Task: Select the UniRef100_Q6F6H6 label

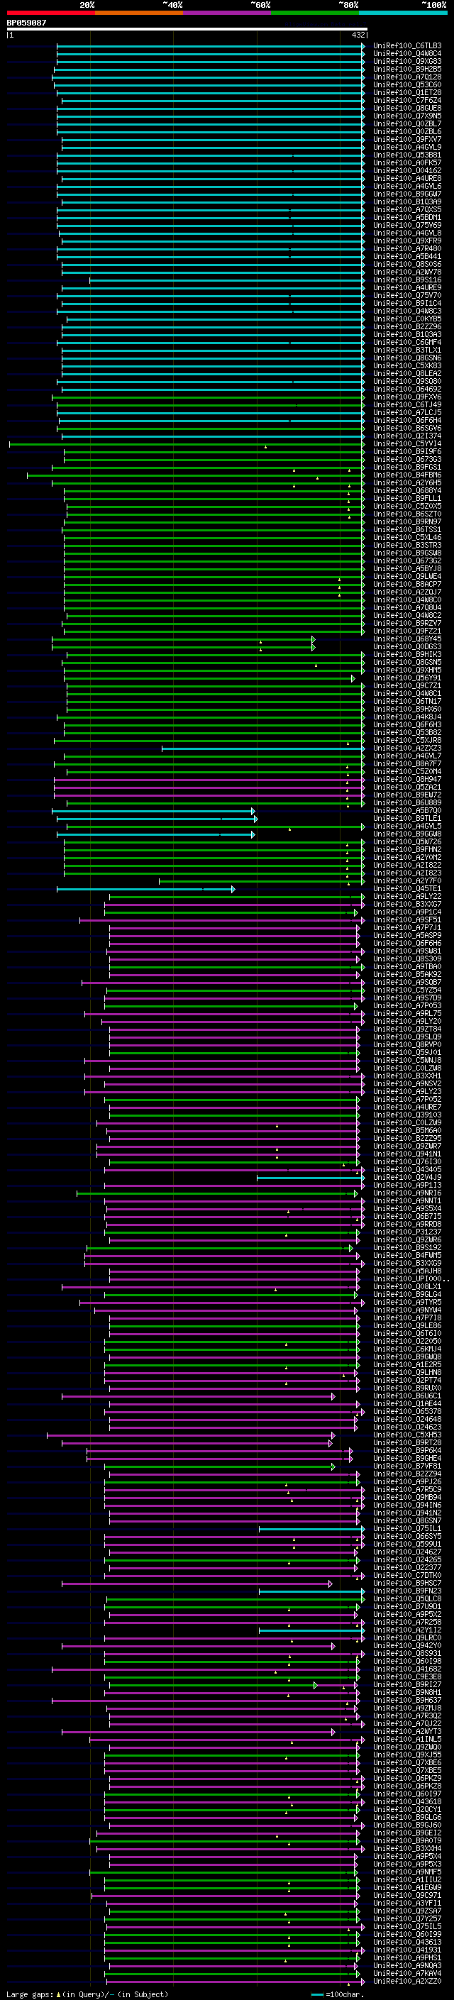Action: [407, 944]
